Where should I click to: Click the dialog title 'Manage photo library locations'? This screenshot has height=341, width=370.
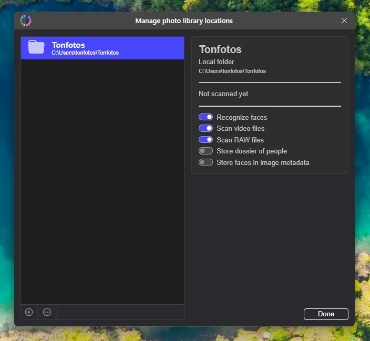point(184,21)
